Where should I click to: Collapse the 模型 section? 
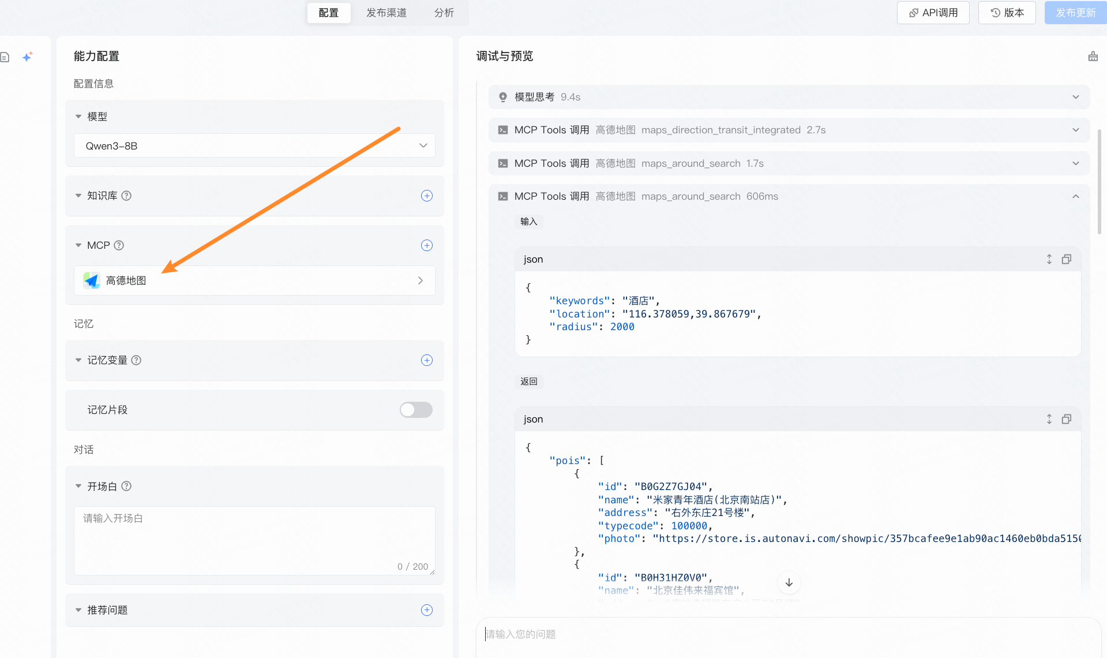point(78,117)
